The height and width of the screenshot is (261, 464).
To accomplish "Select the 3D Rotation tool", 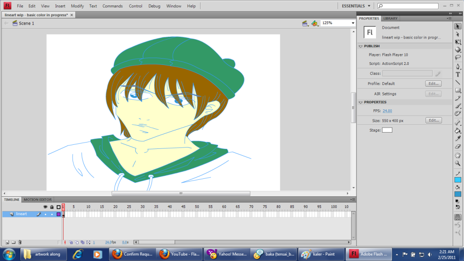I will (x=458, y=49).
